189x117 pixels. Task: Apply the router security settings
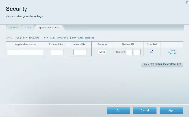[171, 111]
